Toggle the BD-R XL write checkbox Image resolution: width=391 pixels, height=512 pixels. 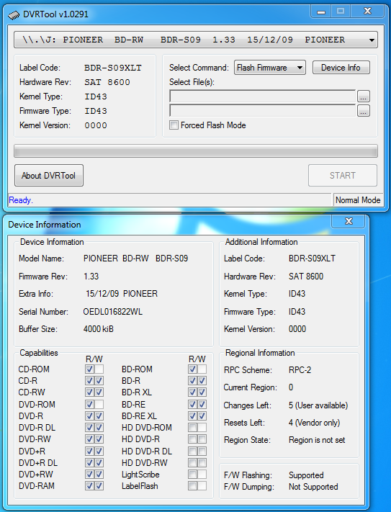tap(202, 392)
